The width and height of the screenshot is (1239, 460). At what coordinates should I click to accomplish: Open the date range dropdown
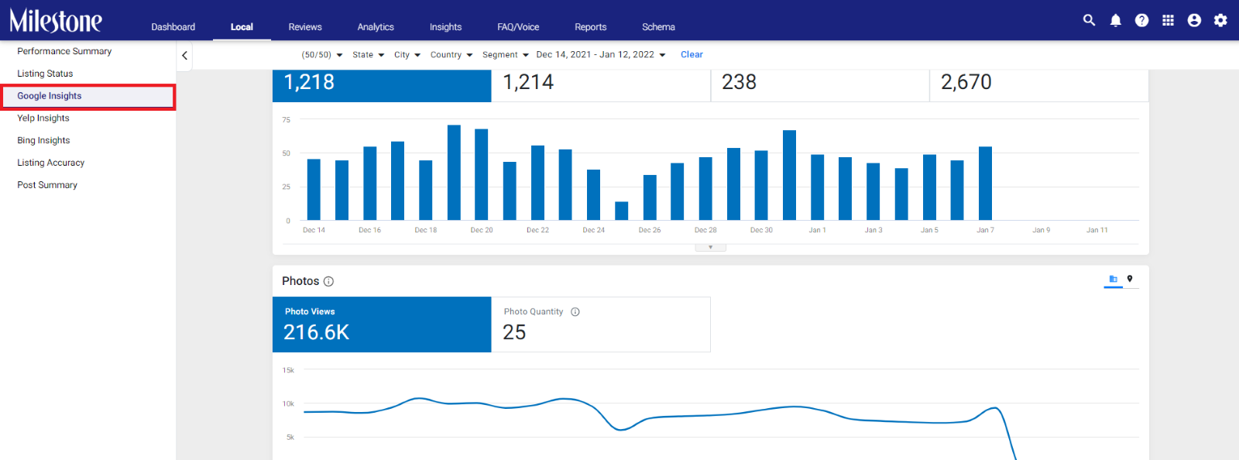pos(601,55)
